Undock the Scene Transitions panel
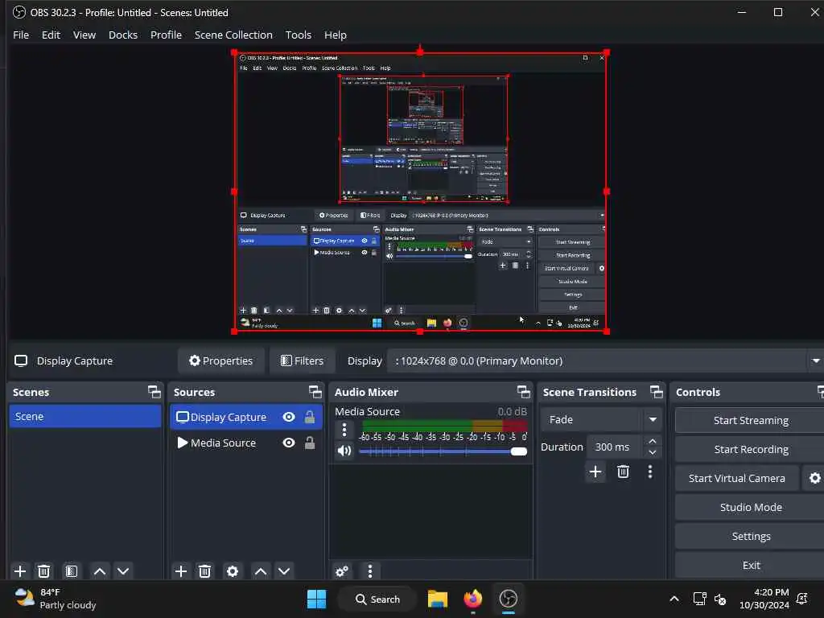824x618 pixels. (x=657, y=392)
